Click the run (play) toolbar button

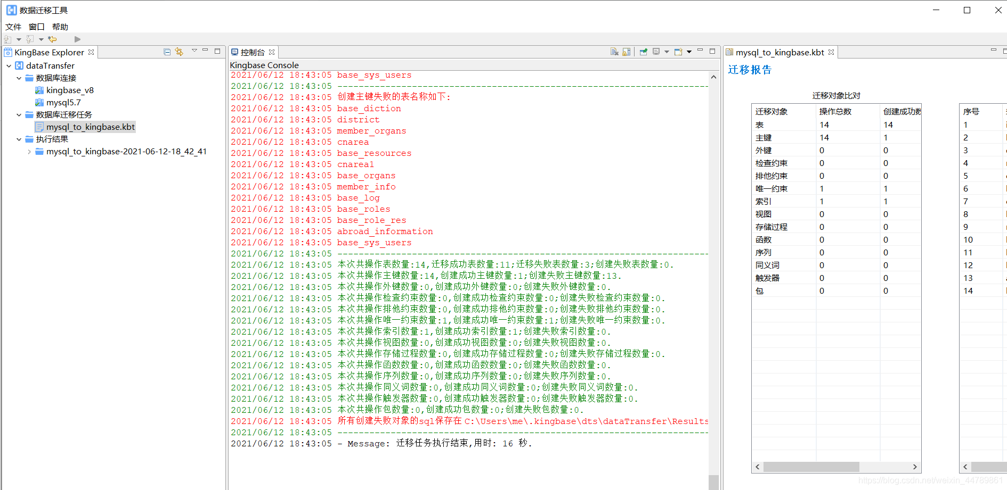(77, 39)
